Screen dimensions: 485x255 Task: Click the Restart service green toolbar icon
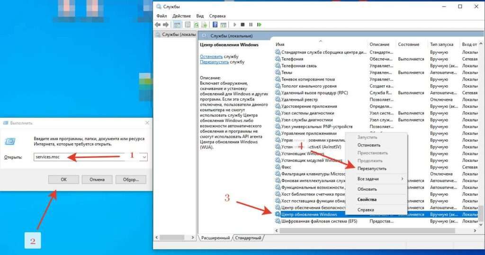point(259,25)
